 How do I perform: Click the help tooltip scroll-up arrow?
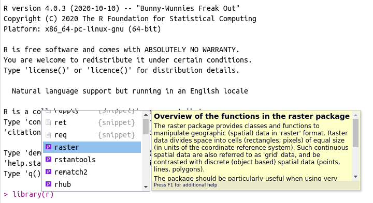coord(355,115)
